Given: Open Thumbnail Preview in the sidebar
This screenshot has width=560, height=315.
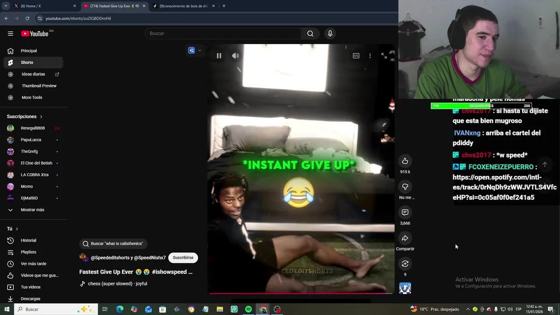Looking at the screenshot, I should coord(33,86).
